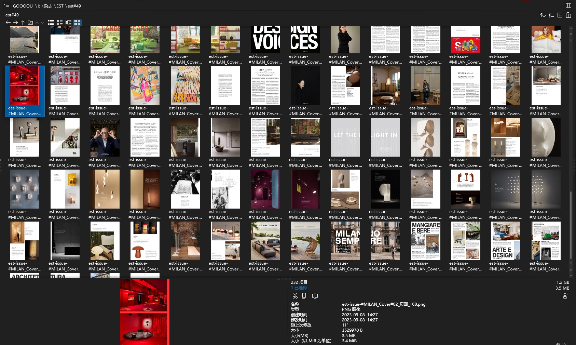Go back with the left arrow
The height and width of the screenshot is (345, 576).
click(8, 23)
